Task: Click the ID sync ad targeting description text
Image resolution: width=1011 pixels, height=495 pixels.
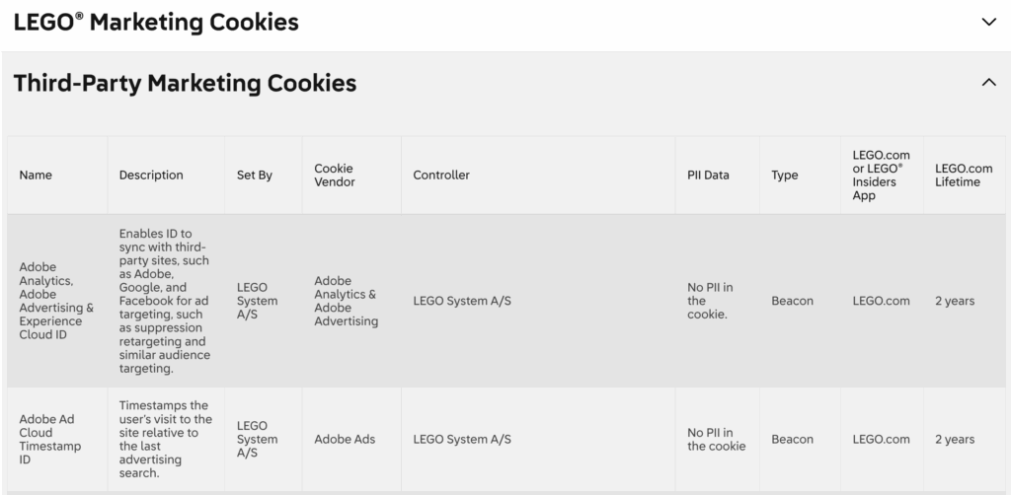Action: (x=163, y=301)
